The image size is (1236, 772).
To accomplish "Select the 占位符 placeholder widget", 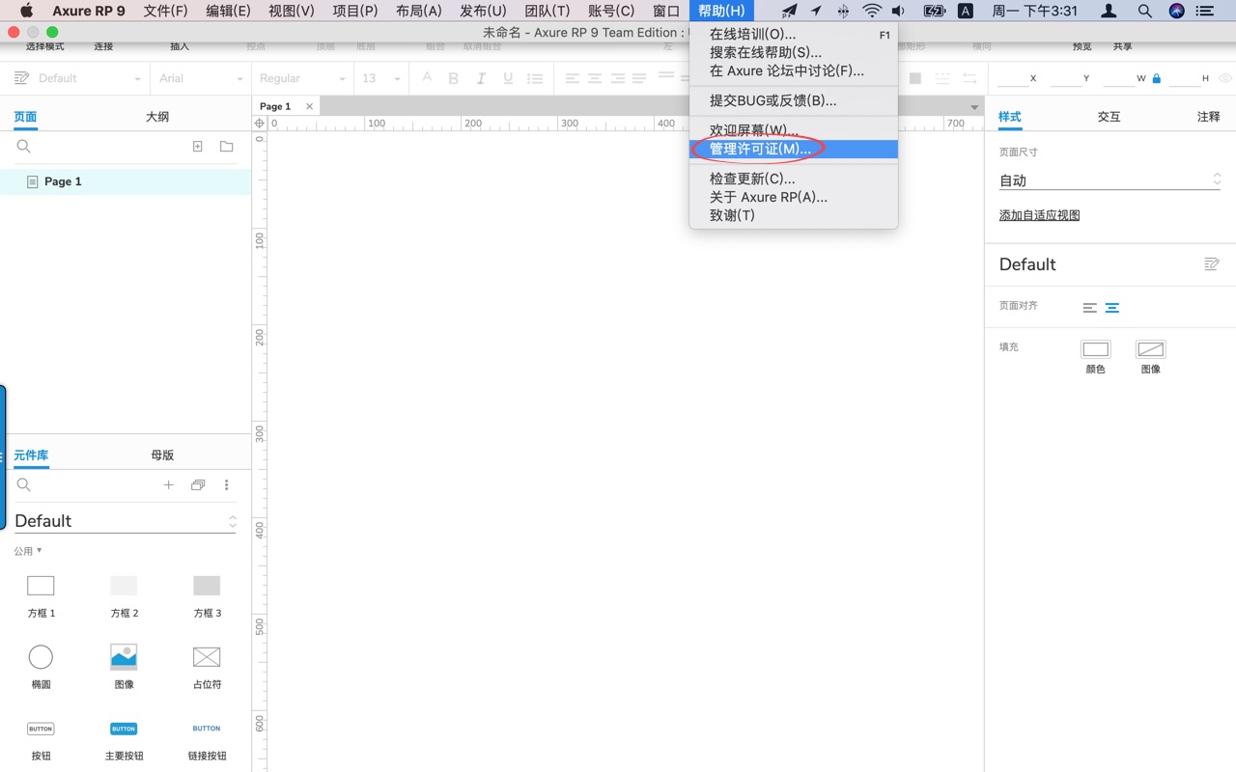I will (207, 657).
